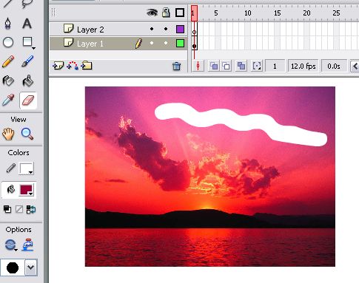Select the Text tool
Image resolution: width=359 pixels, height=283 pixels.
(x=27, y=24)
